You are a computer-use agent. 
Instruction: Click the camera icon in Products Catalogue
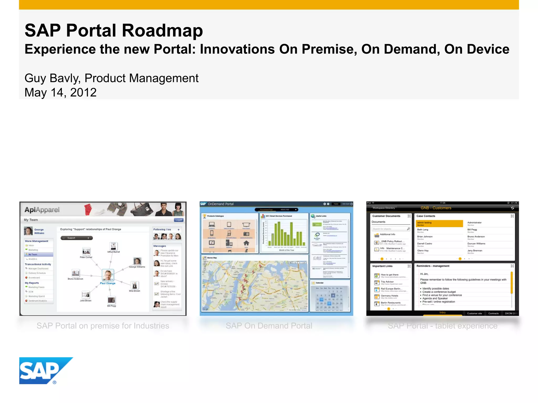pyautogui.click(x=246, y=234)
